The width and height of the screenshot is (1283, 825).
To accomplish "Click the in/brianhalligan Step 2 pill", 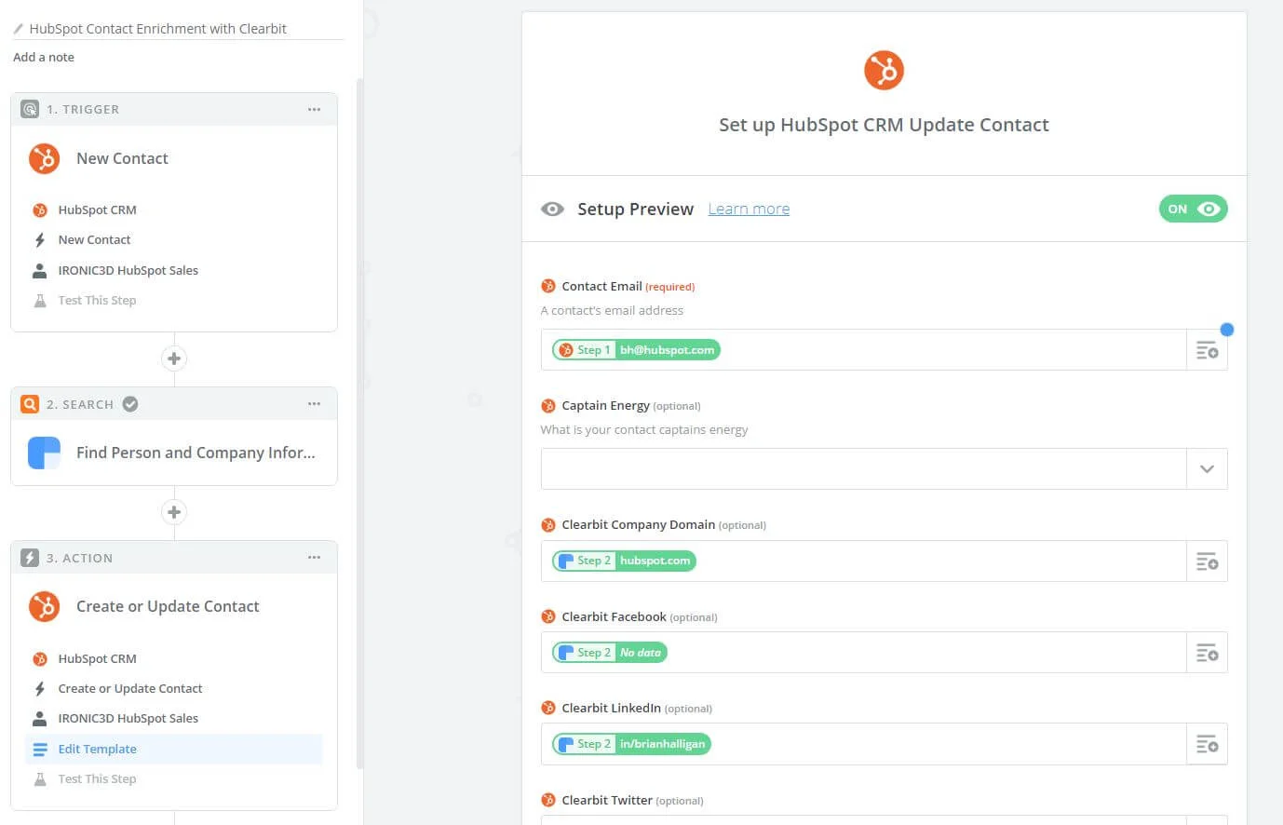I will 631,744.
